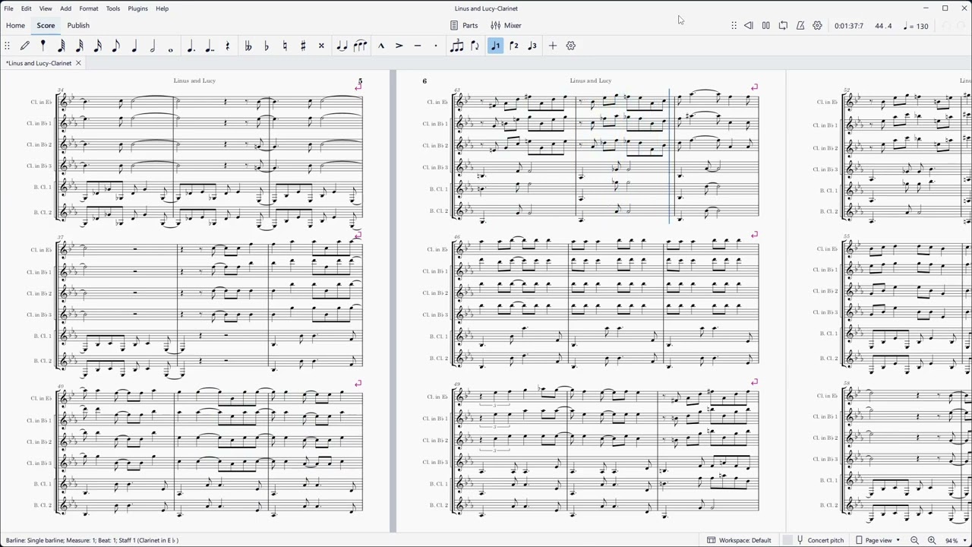Screen dimensions: 972x547
Task: Grab the playback toolbar drag handle
Action: [x=734, y=25]
